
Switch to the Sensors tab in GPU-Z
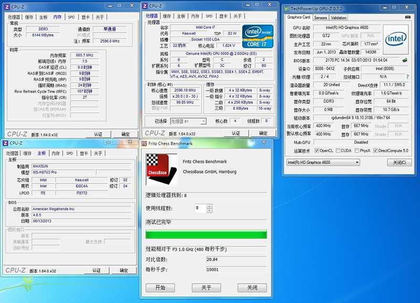pos(320,18)
